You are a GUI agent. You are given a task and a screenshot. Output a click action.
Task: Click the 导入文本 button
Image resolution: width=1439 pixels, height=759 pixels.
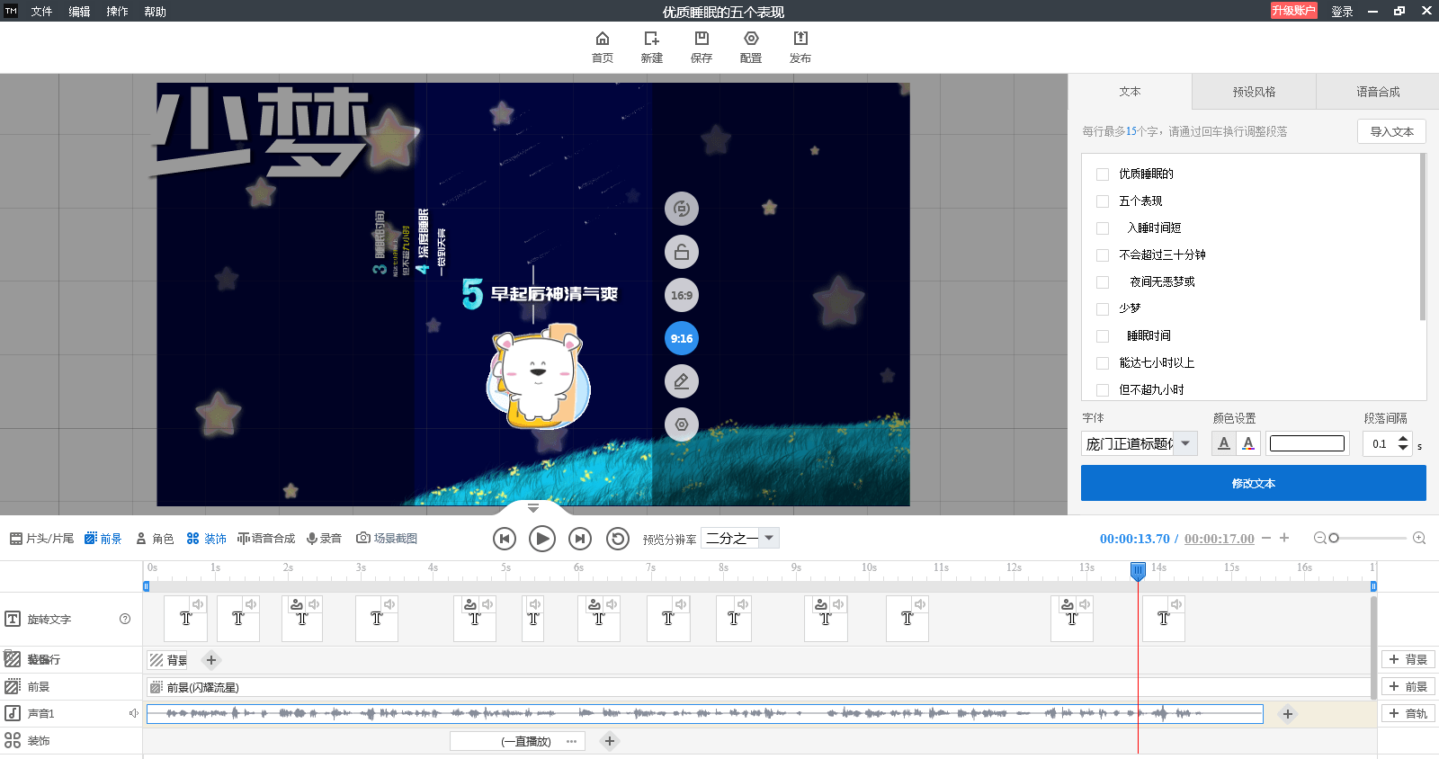click(1391, 131)
